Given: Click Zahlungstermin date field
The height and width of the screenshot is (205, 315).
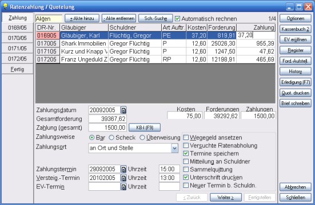Looking at the screenshot, I should (x=105, y=169).
